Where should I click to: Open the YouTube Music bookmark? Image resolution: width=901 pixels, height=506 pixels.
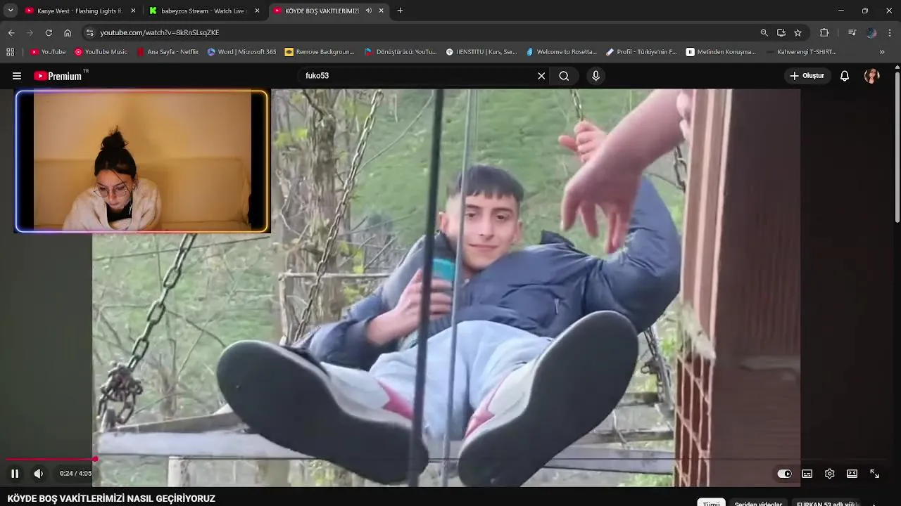(101, 52)
